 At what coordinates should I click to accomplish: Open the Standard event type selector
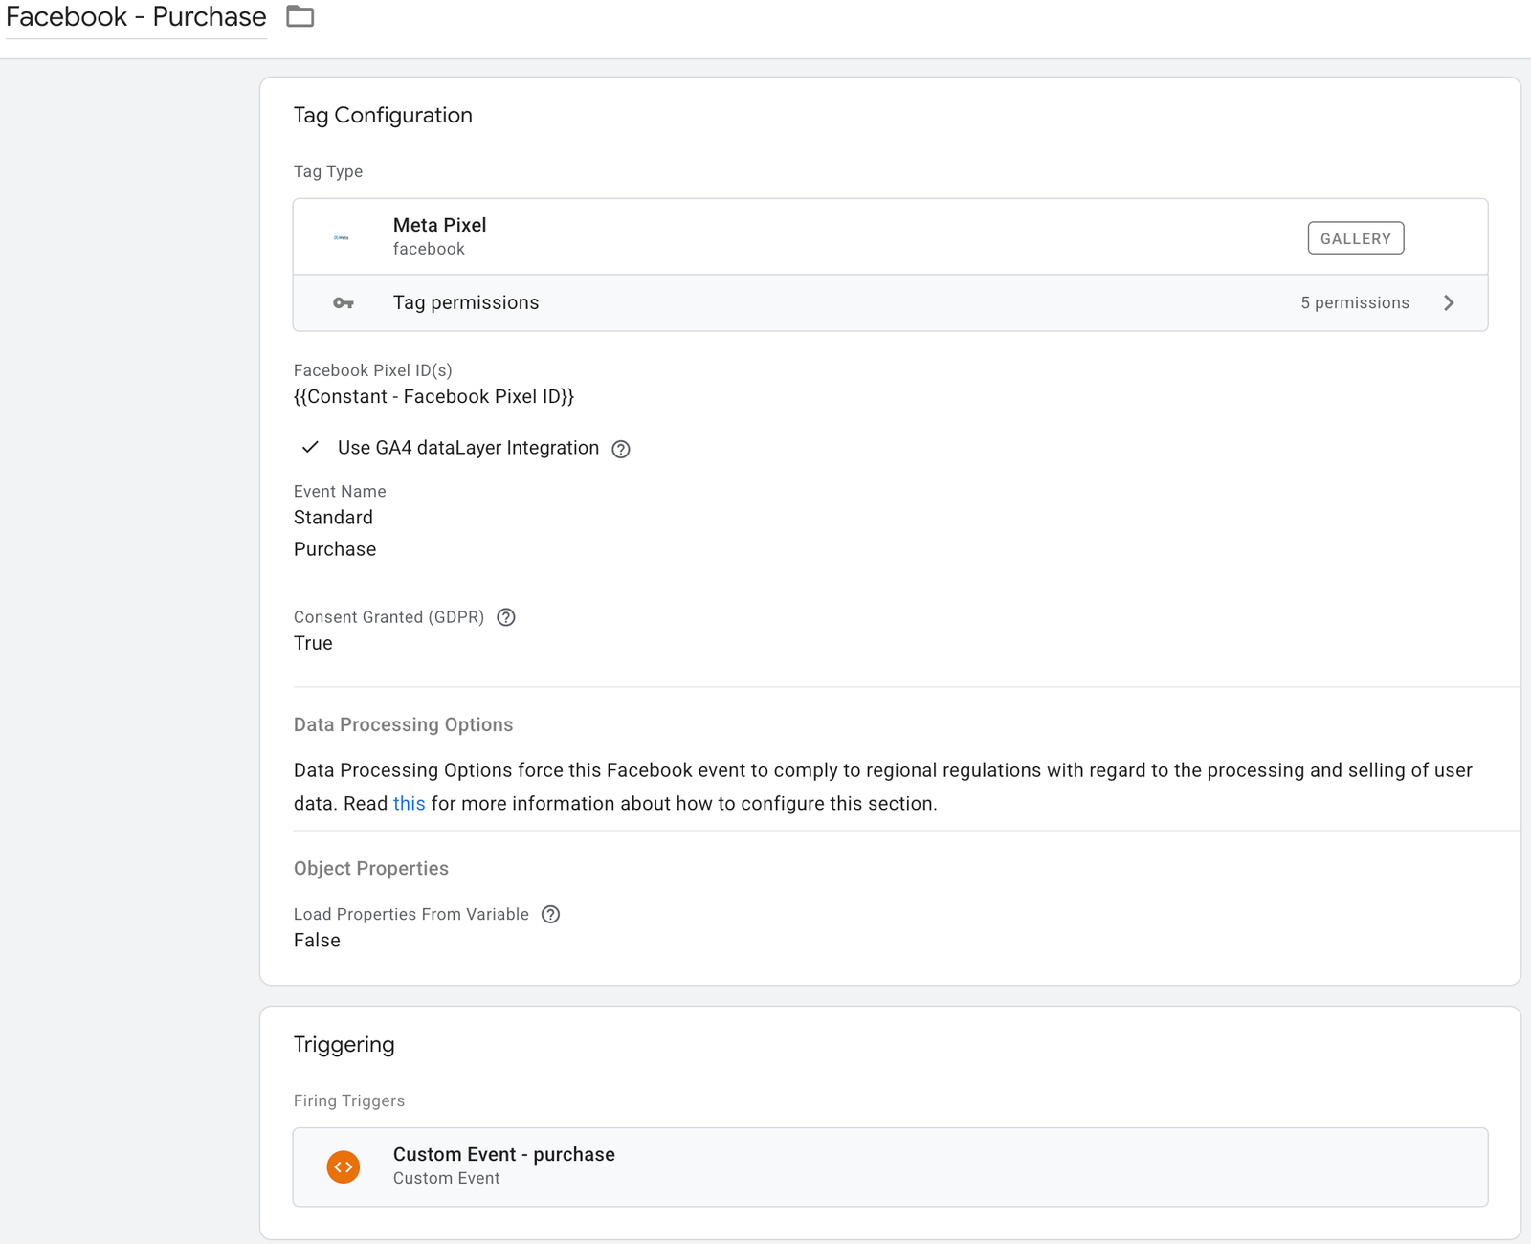[x=333, y=518]
